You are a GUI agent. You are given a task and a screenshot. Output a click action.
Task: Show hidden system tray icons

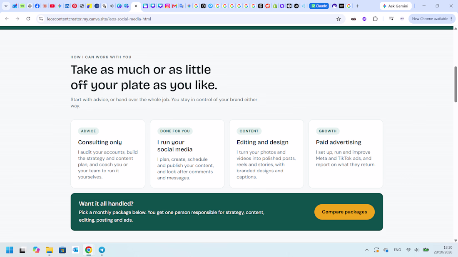pos(367,250)
